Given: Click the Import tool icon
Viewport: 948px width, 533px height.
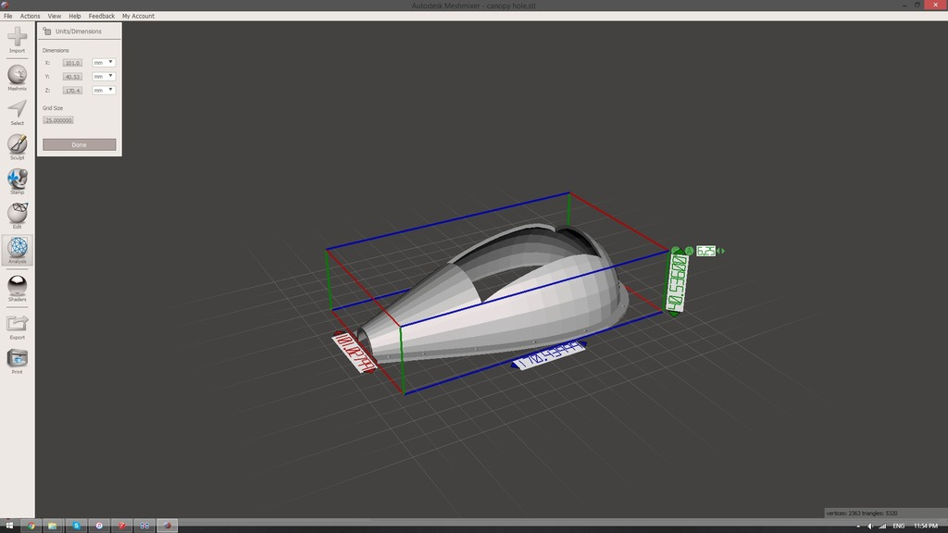Looking at the screenshot, I should pos(17,37).
